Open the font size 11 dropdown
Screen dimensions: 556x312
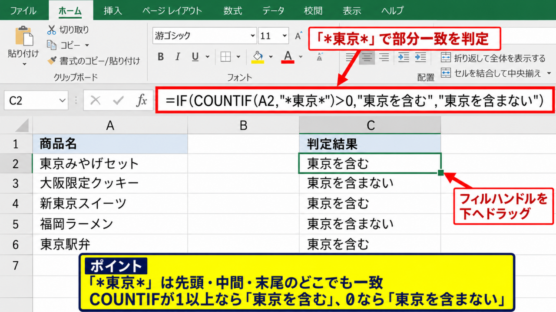point(285,36)
